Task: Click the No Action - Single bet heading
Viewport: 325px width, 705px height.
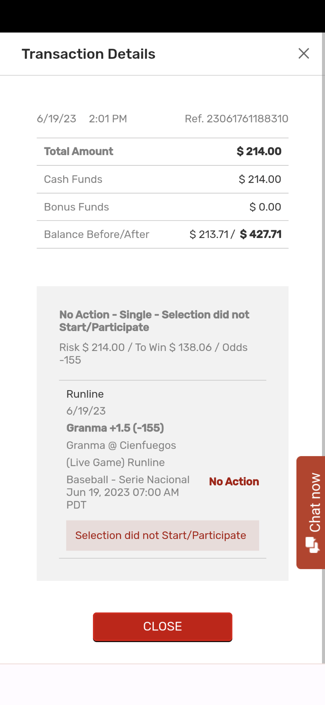Action: (154, 321)
